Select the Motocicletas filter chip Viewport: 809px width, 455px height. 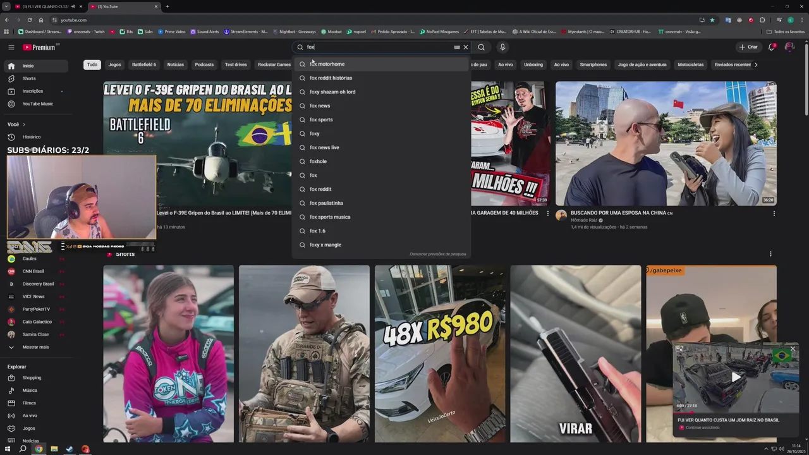[x=691, y=64]
